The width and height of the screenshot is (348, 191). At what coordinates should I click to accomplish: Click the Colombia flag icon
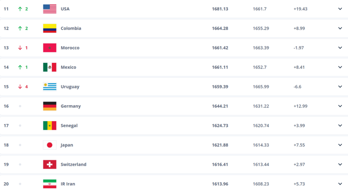[x=50, y=28]
